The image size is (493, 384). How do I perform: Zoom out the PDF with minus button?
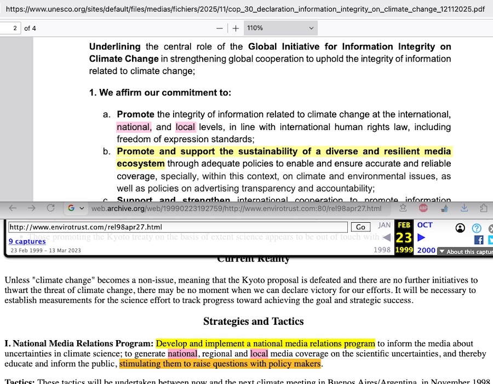click(x=220, y=28)
